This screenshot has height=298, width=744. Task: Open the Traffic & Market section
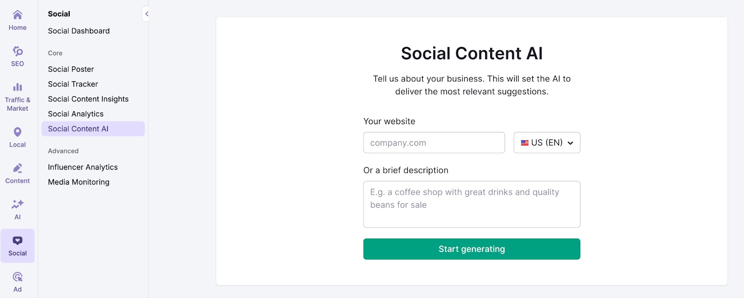[x=17, y=92]
